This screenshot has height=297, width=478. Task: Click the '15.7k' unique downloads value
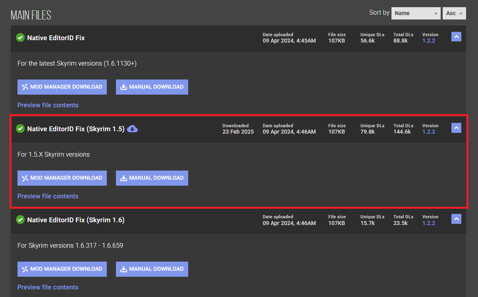tap(368, 223)
